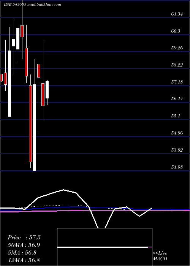Click the 55.1 price level label

[x=176, y=116]
